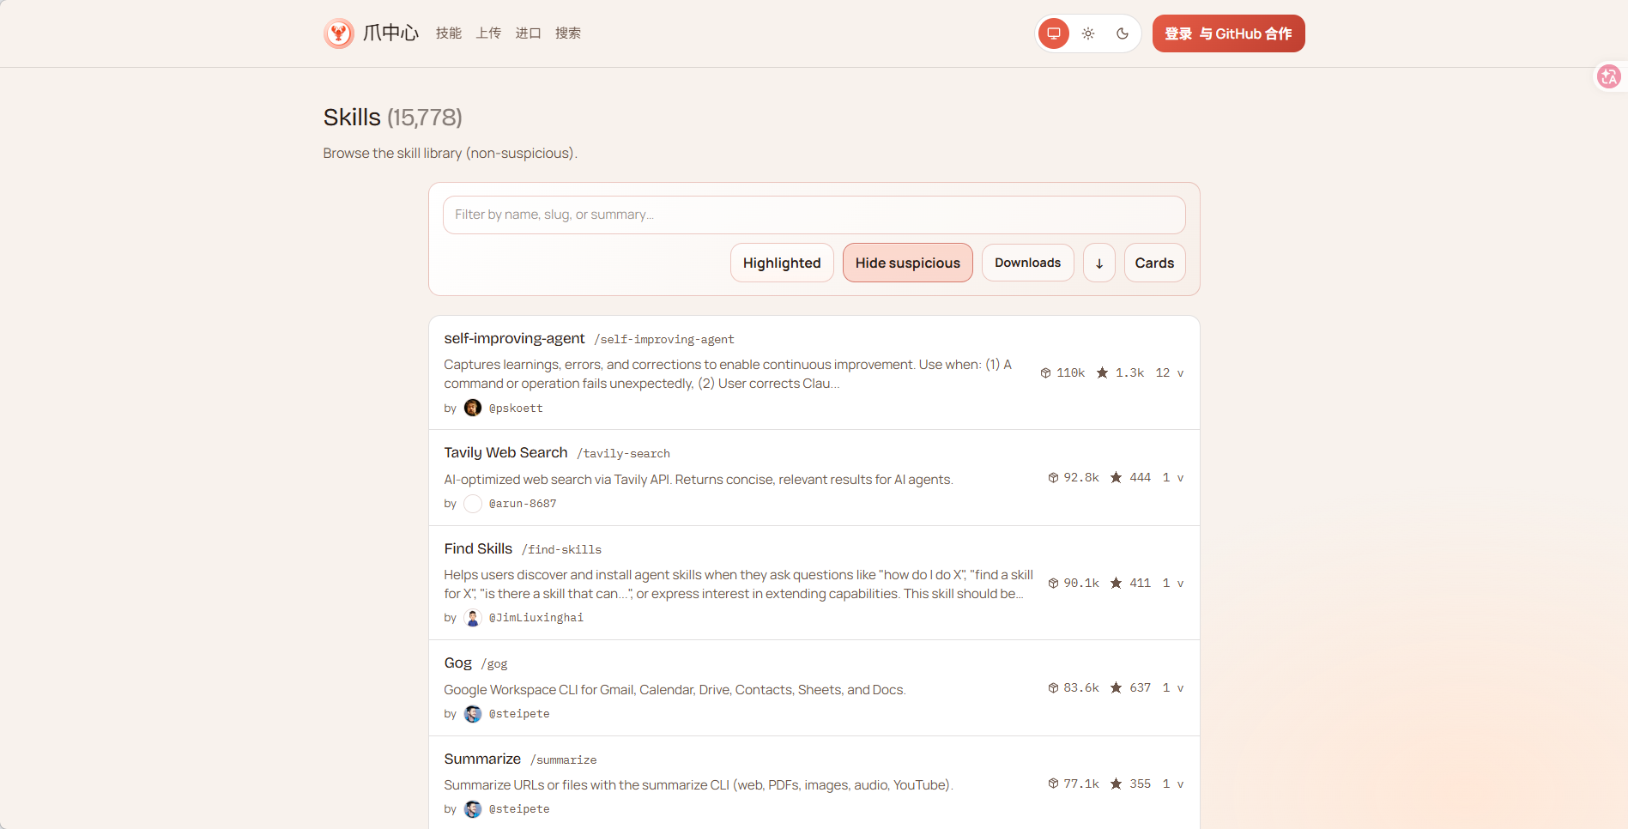This screenshot has height=829, width=1628.
Task: Switch to dark mode with the moon icon
Action: pos(1123,33)
